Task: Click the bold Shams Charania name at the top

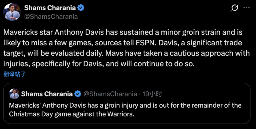Action: [50, 8]
